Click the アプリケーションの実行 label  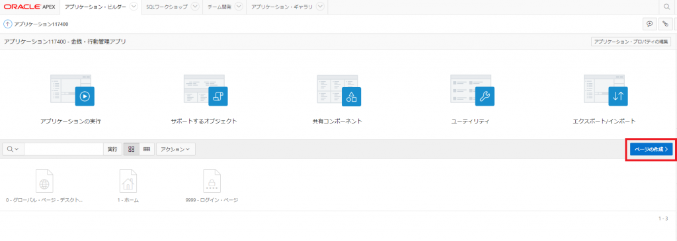(x=71, y=121)
